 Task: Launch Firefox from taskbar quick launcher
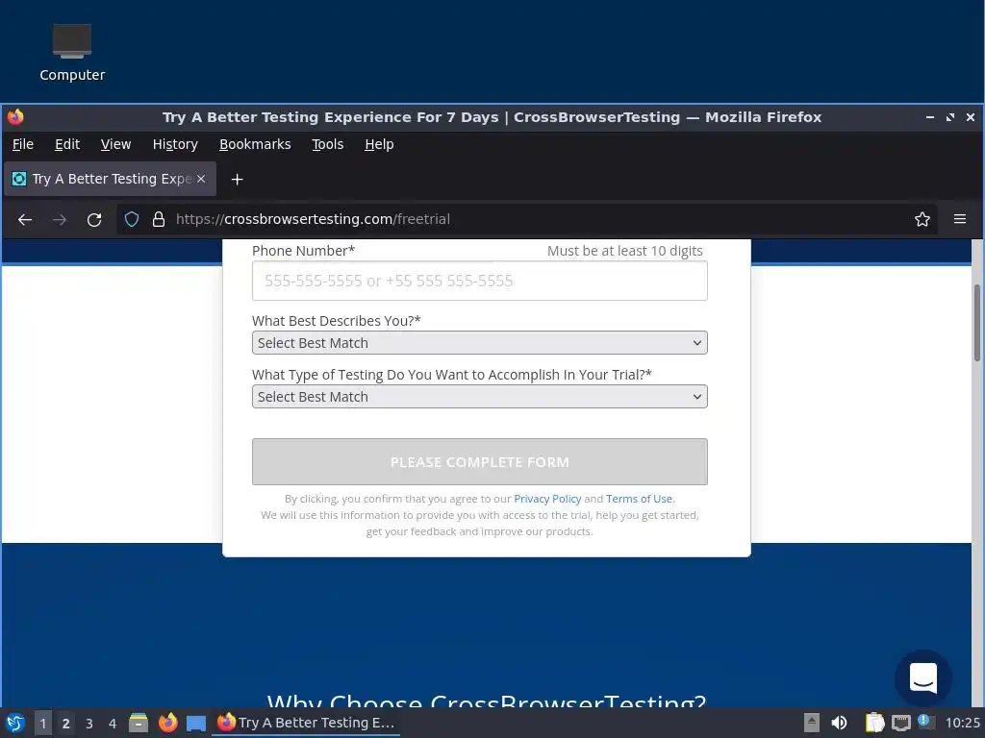click(167, 723)
